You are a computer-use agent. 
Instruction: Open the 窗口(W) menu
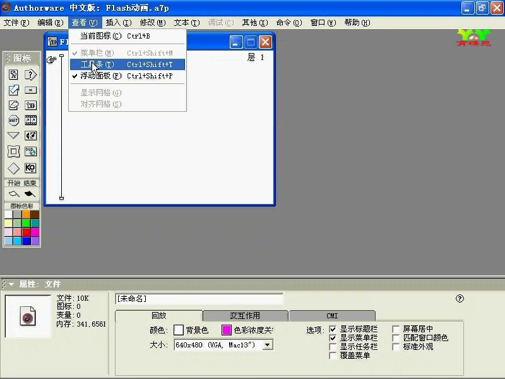coord(323,23)
